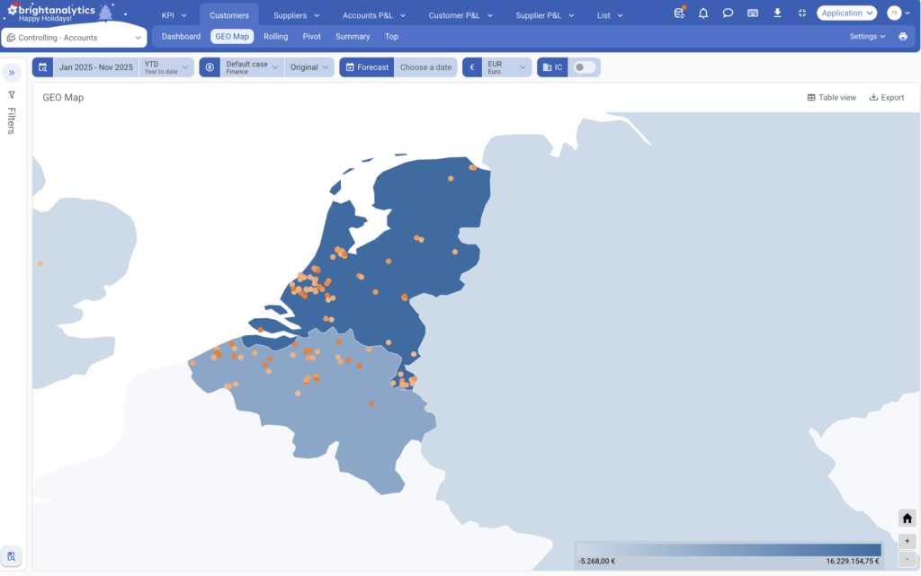Open keyboard shortcuts icon
This screenshot has height=576, width=921.
(752, 13)
